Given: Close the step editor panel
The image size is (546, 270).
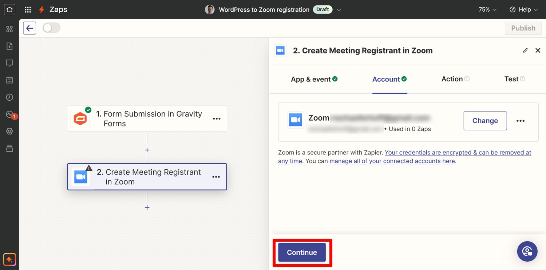Looking at the screenshot, I should [x=538, y=51].
